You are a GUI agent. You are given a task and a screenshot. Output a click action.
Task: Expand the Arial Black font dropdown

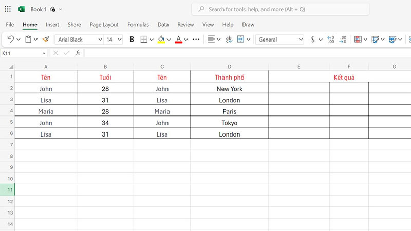(80, 40)
